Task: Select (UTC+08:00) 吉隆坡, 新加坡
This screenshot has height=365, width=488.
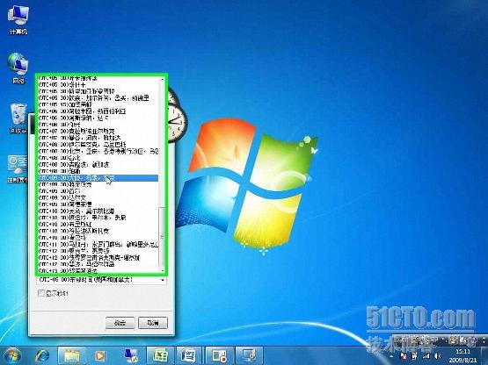Action: 98,164
